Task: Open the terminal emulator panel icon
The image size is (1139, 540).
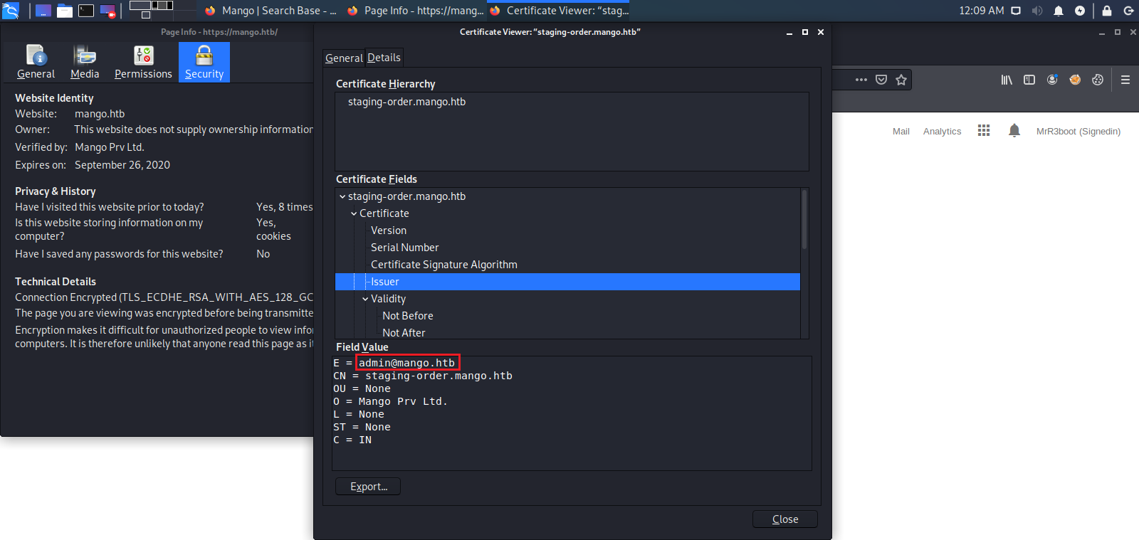Action: pos(86,11)
